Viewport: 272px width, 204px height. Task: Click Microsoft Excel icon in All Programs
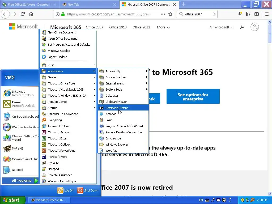tap(44, 138)
